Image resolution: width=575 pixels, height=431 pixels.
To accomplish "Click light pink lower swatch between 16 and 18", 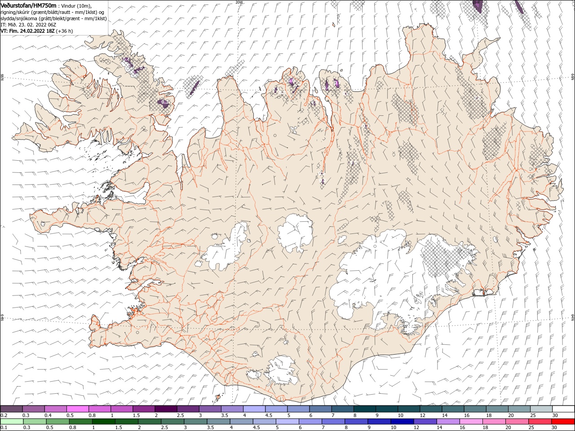I will point(470,422).
